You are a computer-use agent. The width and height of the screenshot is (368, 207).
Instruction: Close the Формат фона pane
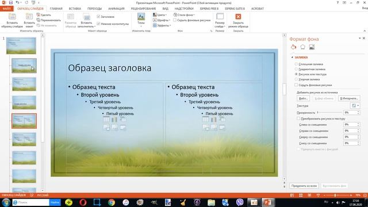[x=364, y=38]
